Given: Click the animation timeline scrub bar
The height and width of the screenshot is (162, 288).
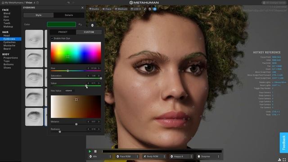Looking at the screenshot, I should tap(162, 151).
